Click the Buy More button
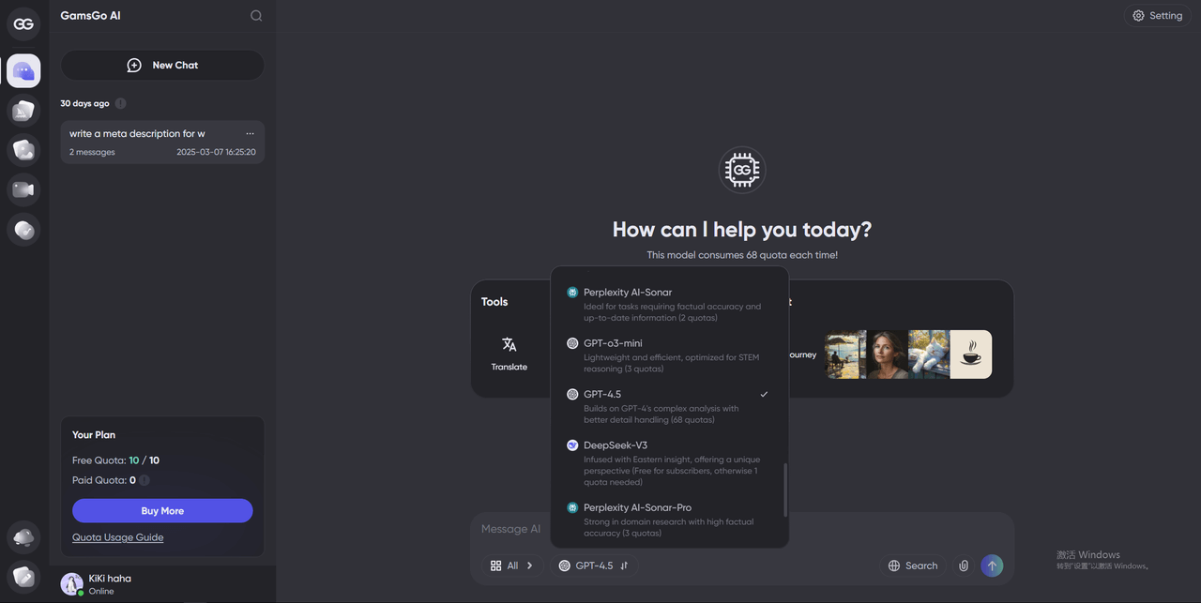 click(x=162, y=511)
